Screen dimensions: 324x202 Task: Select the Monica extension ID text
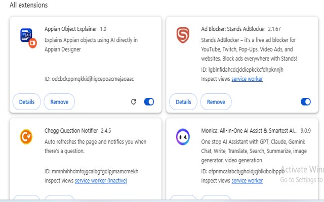click(x=243, y=171)
